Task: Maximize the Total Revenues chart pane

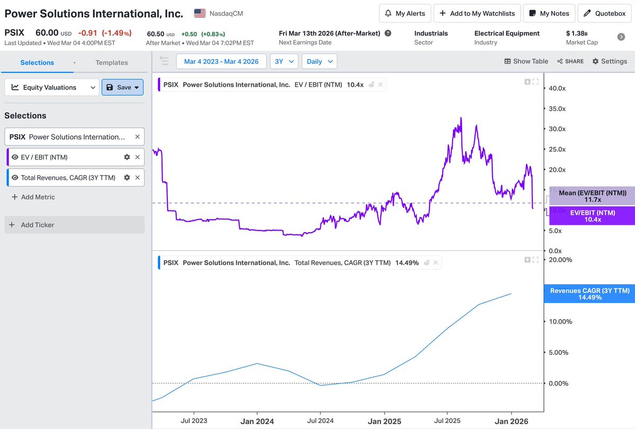Action: [536, 260]
